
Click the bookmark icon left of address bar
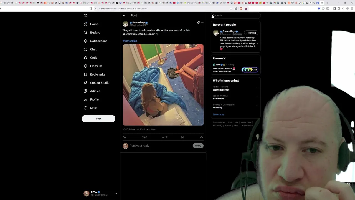90,9
